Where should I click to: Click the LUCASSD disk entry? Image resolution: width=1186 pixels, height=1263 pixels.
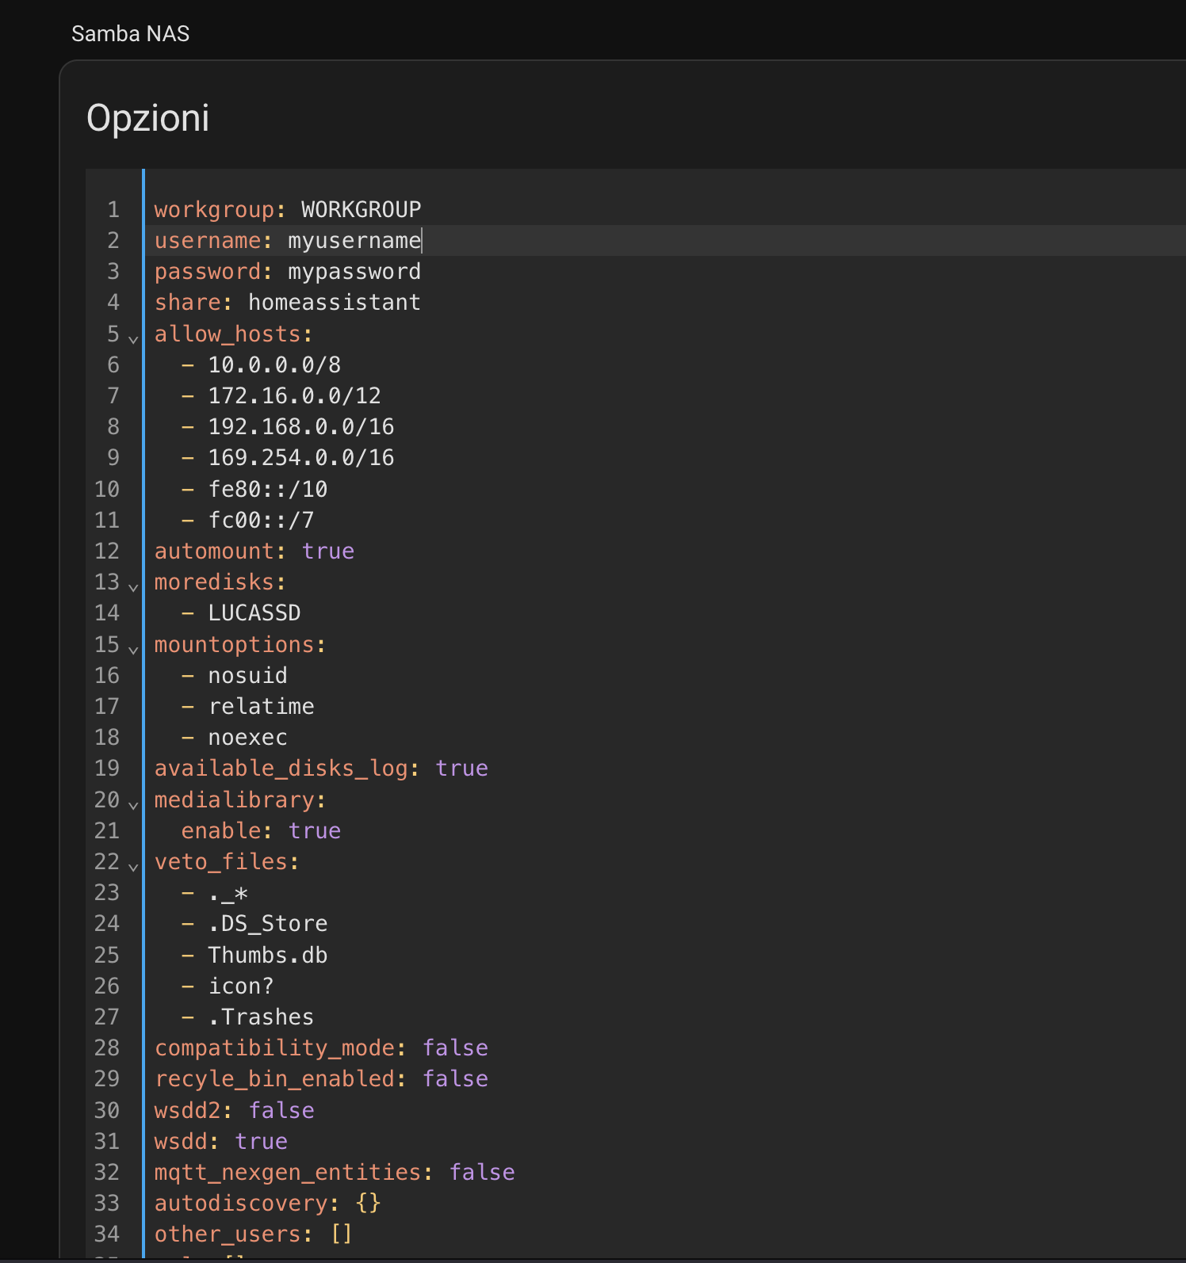point(254,613)
